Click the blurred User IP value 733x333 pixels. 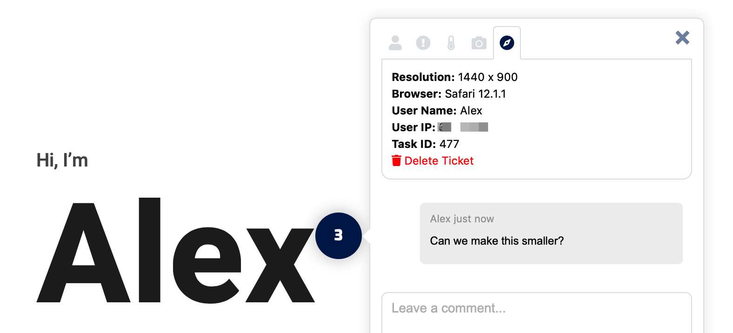pyautogui.click(x=463, y=127)
